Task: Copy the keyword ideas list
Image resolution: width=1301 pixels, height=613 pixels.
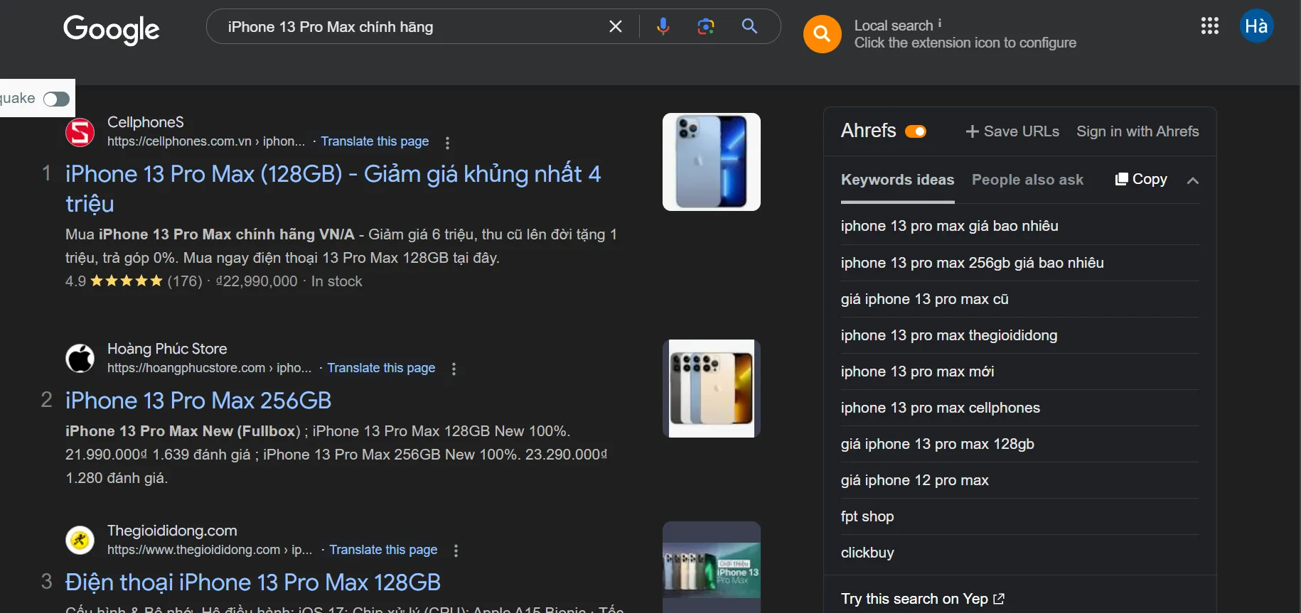Action: [1141, 179]
